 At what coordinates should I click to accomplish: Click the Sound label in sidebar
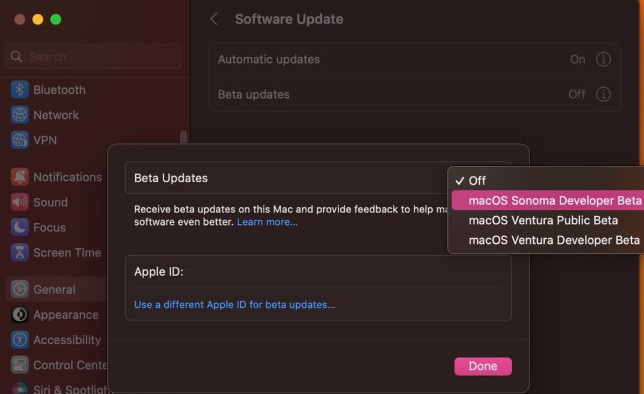point(50,202)
